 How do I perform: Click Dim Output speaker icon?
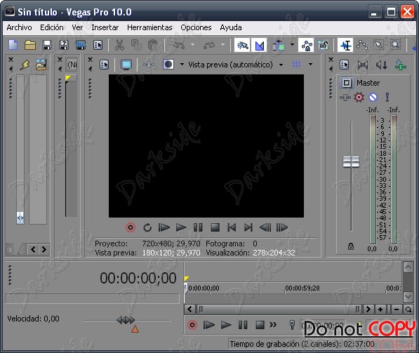[382, 65]
